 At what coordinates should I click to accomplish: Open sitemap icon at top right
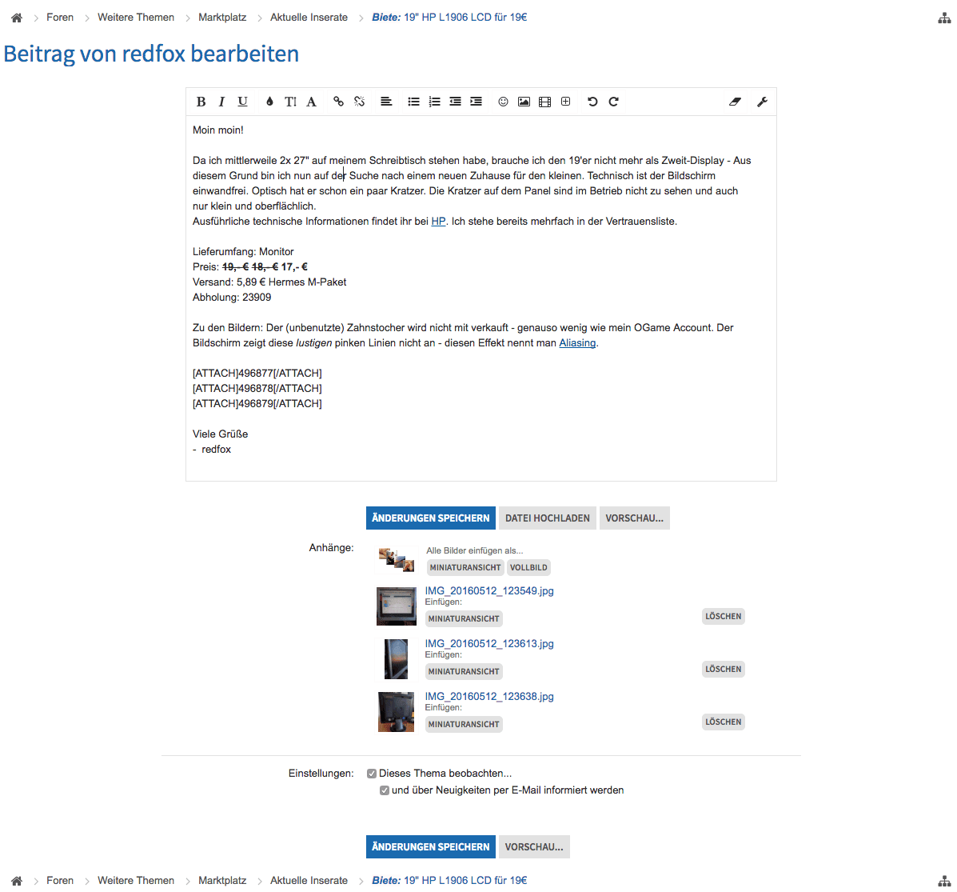944,18
